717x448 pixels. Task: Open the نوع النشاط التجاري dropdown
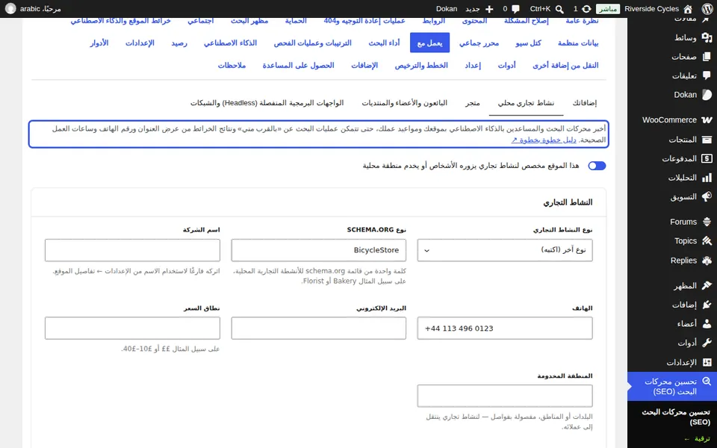(x=504, y=250)
